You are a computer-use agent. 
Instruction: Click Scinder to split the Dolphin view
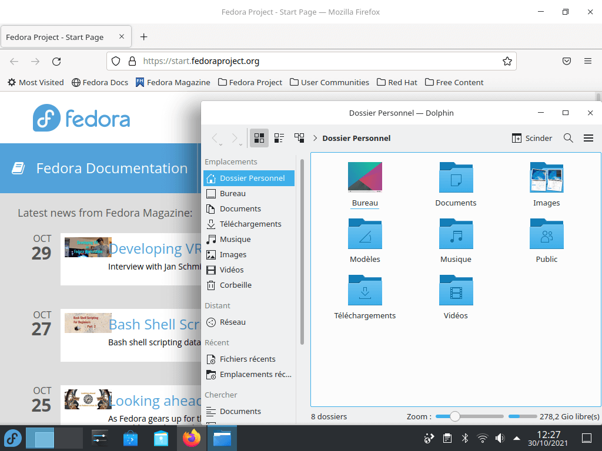tap(531, 138)
